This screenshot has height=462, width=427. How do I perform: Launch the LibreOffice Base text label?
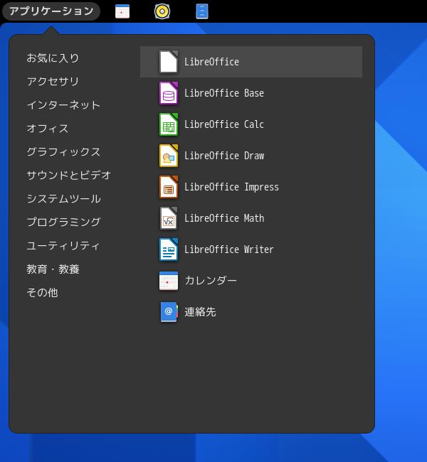pos(224,93)
